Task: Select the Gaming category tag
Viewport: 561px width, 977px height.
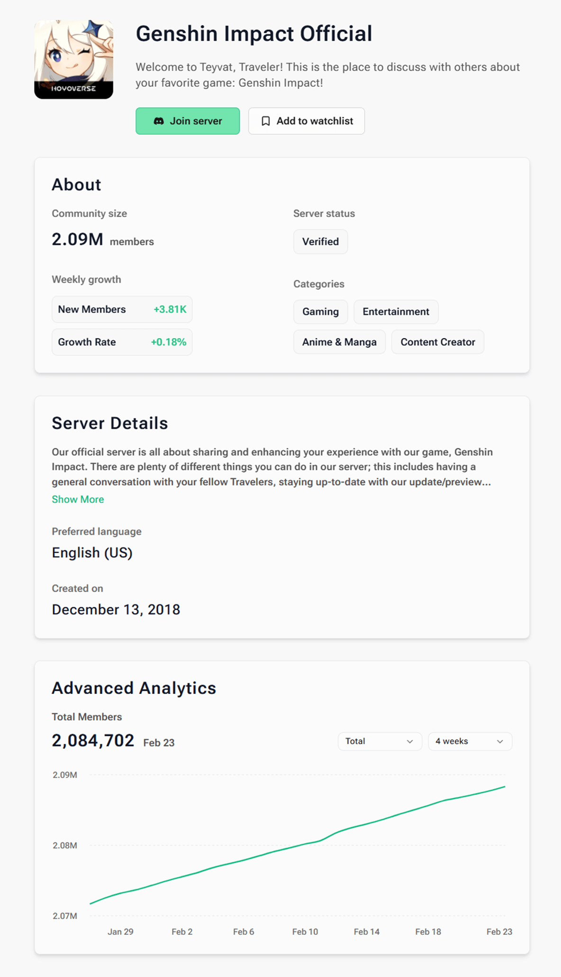Action: click(x=320, y=312)
